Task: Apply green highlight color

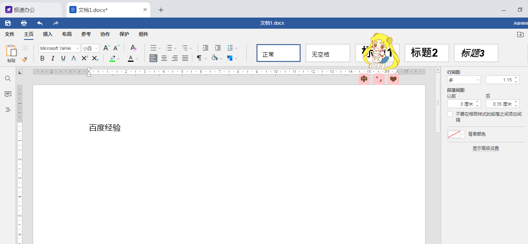Action: coord(112,59)
